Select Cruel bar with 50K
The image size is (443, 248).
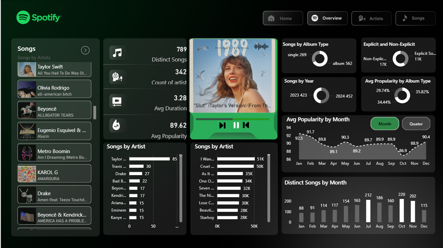[x=236, y=166]
